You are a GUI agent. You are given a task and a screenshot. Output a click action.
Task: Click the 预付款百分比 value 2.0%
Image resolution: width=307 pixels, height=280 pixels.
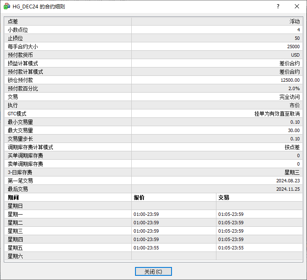(294, 88)
